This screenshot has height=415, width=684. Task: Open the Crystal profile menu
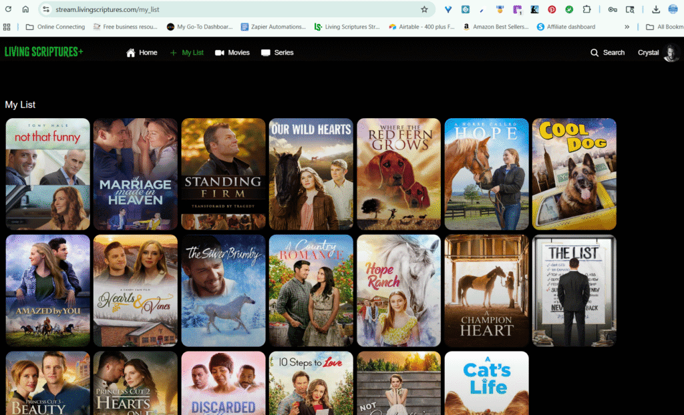658,52
